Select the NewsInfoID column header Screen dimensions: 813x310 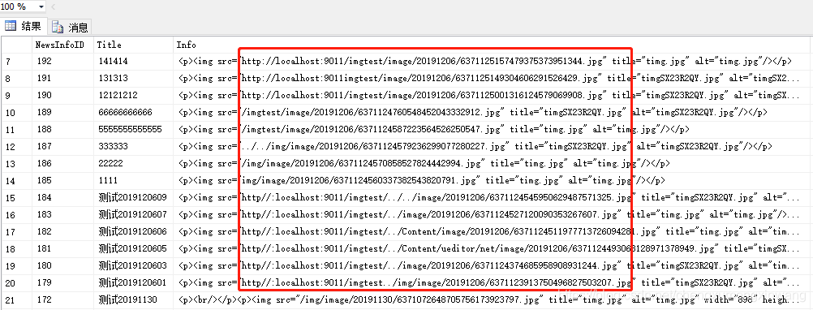pyautogui.click(x=62, y=45)
